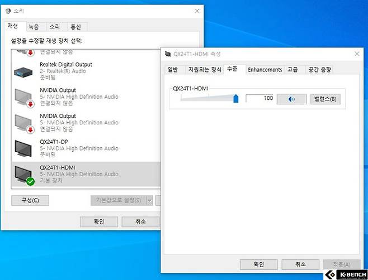Click 확인 in the properties window
Image resolution: width=368 pixels, height=280 pixels.
click(258, 264)
